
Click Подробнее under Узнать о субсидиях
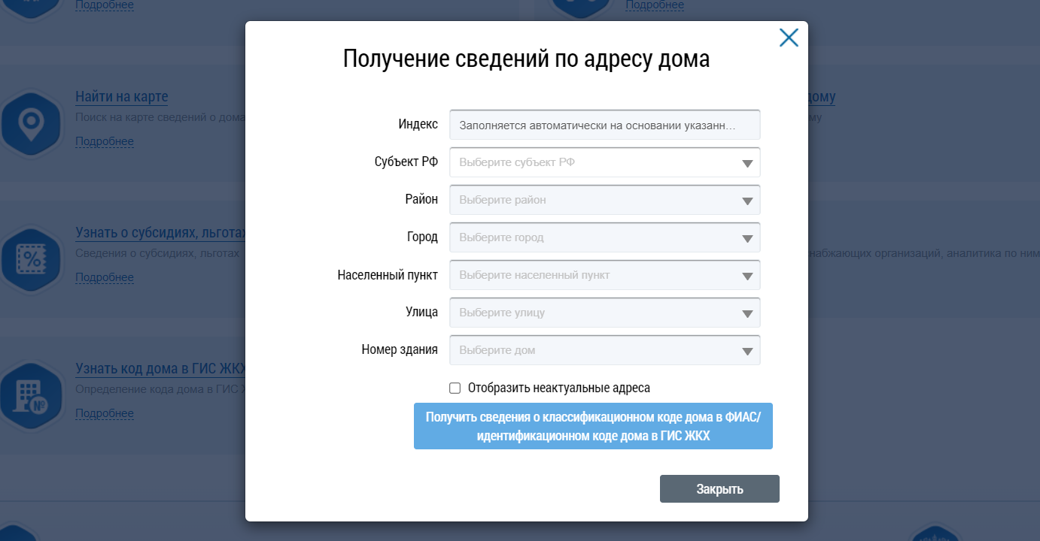point(105,277)
